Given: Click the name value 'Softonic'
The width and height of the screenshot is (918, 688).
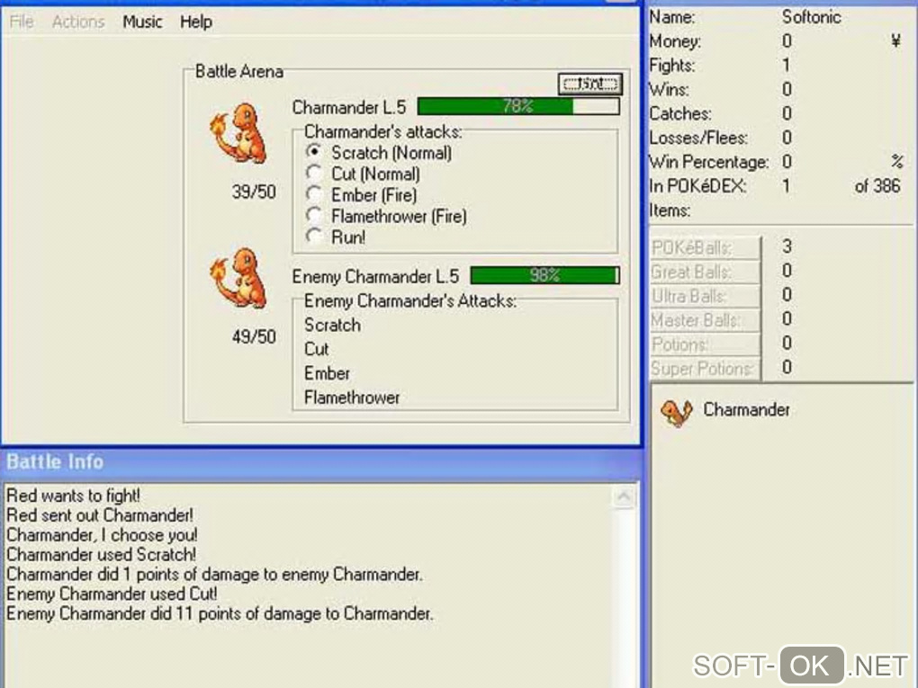Looking at the screenshot, I should pyautogui.click(x=812, y=18).
